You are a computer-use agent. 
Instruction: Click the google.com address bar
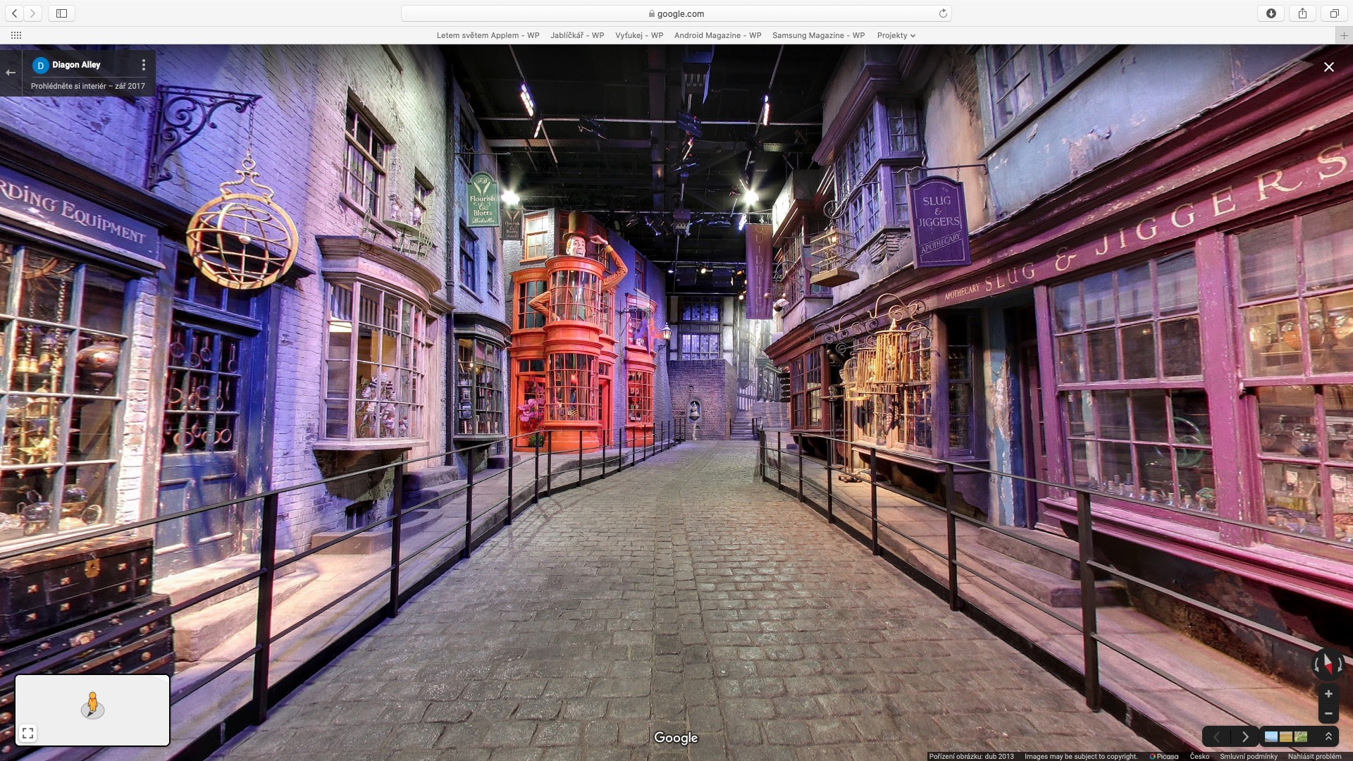pyautogui.click(x=676, y=13)
